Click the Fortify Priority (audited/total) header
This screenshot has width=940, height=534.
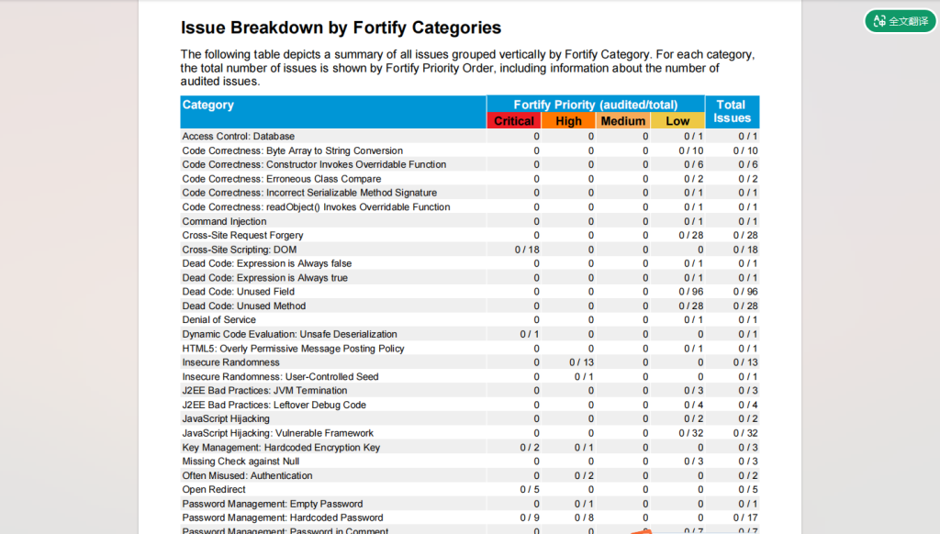595,105
